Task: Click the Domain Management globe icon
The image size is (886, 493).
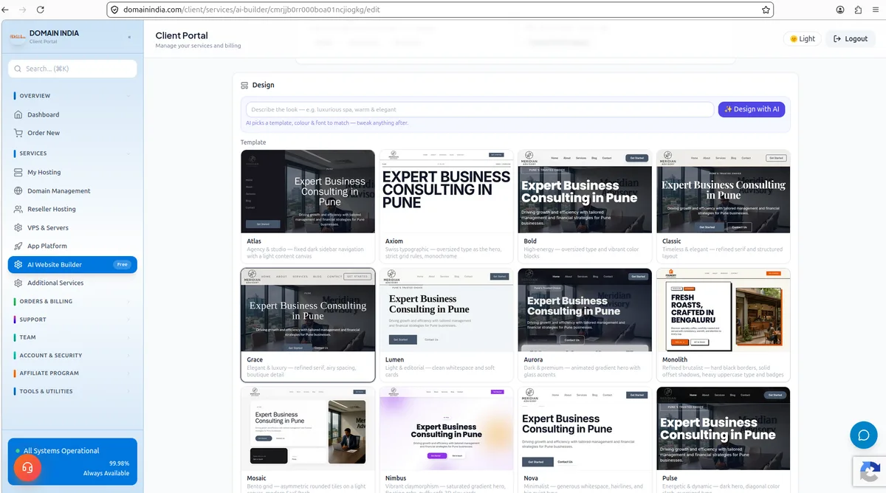Action: 18,190
